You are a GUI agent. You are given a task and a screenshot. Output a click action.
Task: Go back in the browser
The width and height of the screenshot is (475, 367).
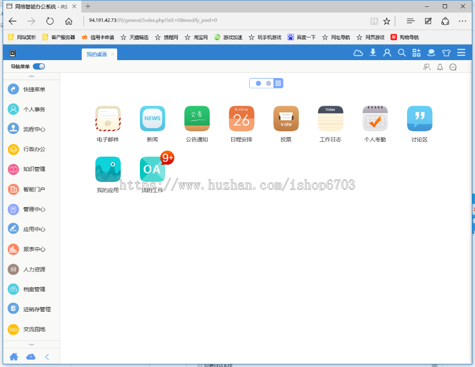point(13,21)
